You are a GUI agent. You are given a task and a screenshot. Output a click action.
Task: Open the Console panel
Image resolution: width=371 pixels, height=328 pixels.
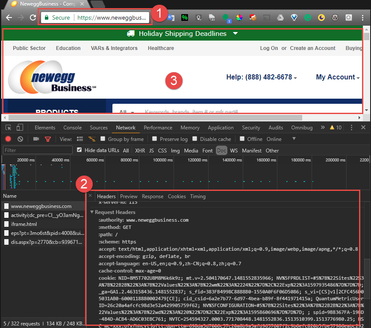72,128
